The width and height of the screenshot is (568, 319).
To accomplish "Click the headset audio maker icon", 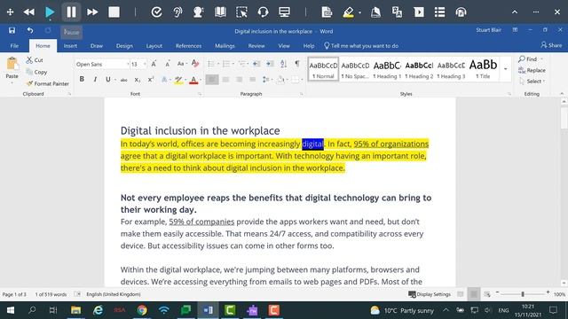I will [x=263, y=12].
